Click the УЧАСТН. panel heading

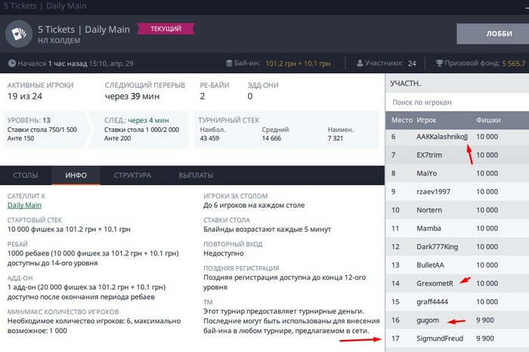tap(406, 83)
